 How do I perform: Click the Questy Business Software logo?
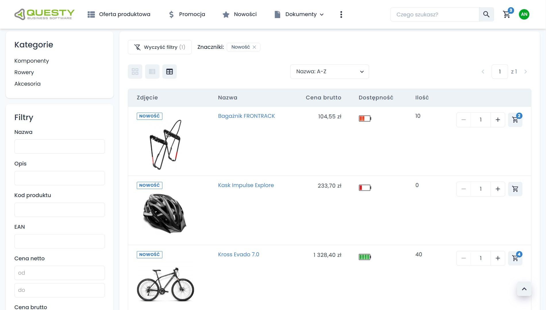[x=44, y=14]
